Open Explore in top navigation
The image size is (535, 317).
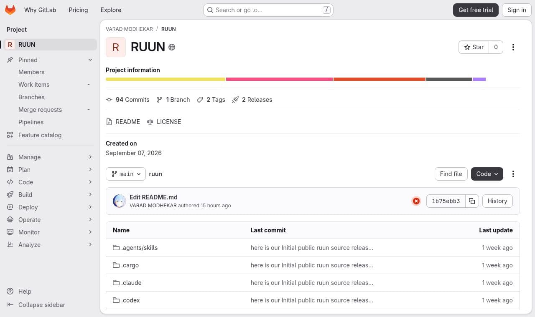tap(111, 10)
